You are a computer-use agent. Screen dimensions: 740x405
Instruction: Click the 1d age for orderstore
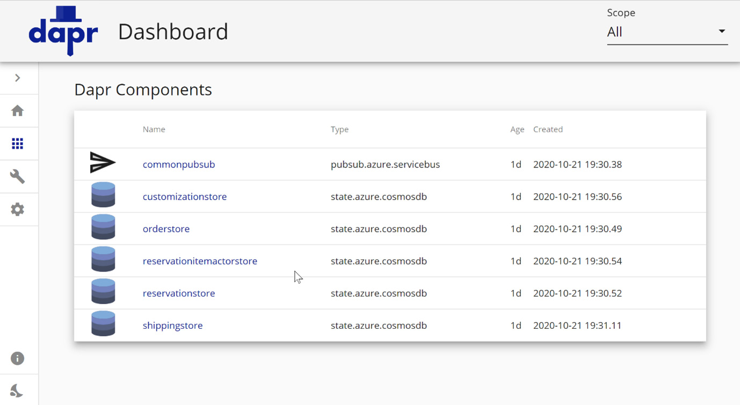(516, 229)
